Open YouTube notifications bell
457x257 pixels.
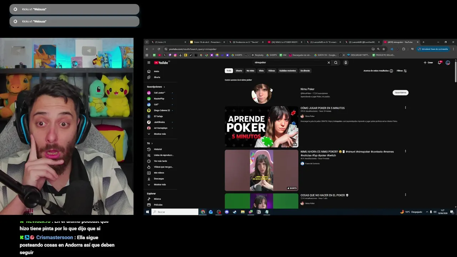coord(440,62)
